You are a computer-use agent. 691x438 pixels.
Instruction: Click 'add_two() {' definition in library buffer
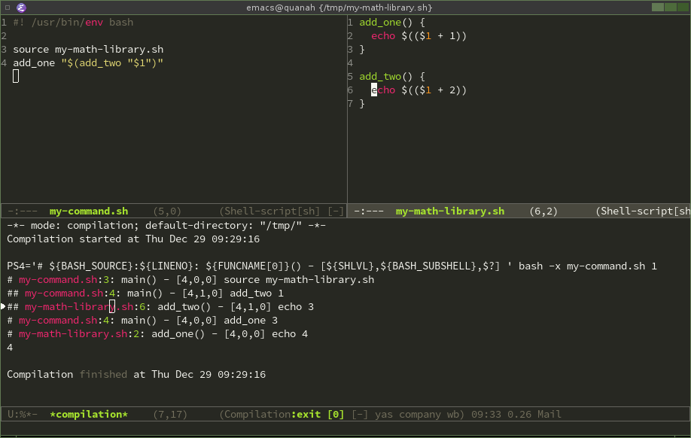[x=391, y=77]
